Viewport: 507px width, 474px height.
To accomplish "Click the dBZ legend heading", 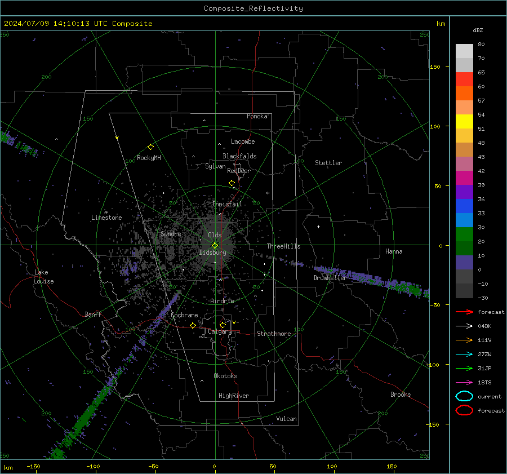I will tap(478, 30).
